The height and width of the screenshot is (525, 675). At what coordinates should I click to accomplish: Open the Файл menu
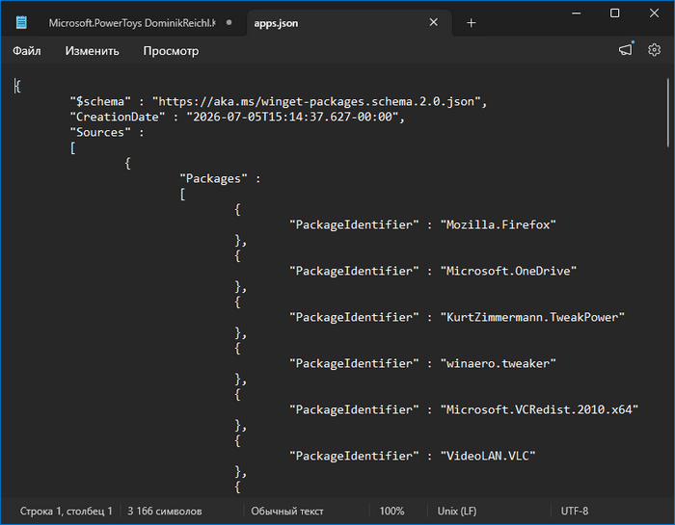point(27,51)
